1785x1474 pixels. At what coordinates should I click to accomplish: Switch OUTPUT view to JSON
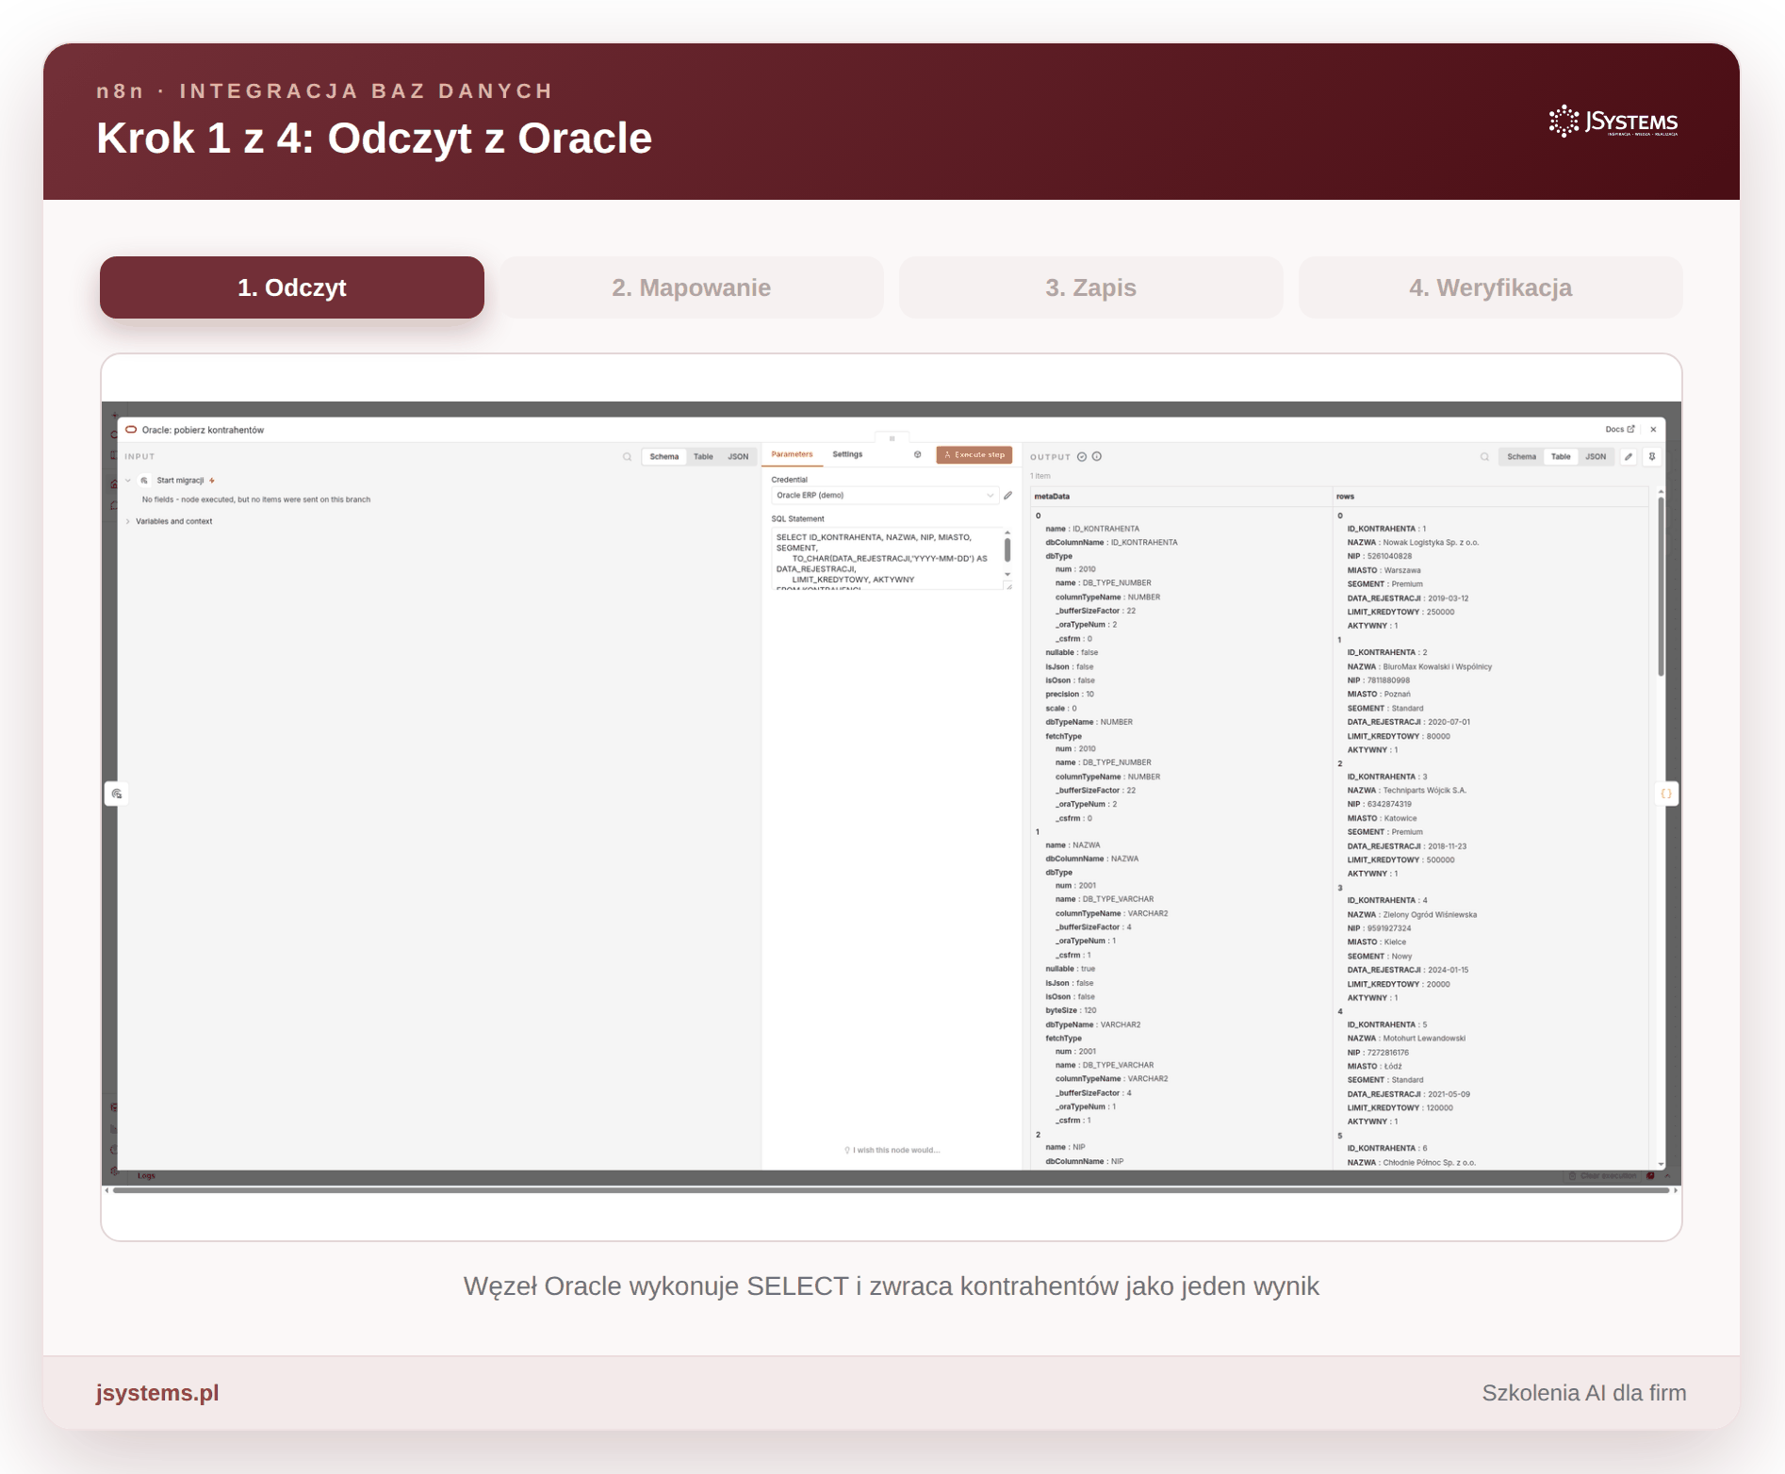coord(1596,457)
